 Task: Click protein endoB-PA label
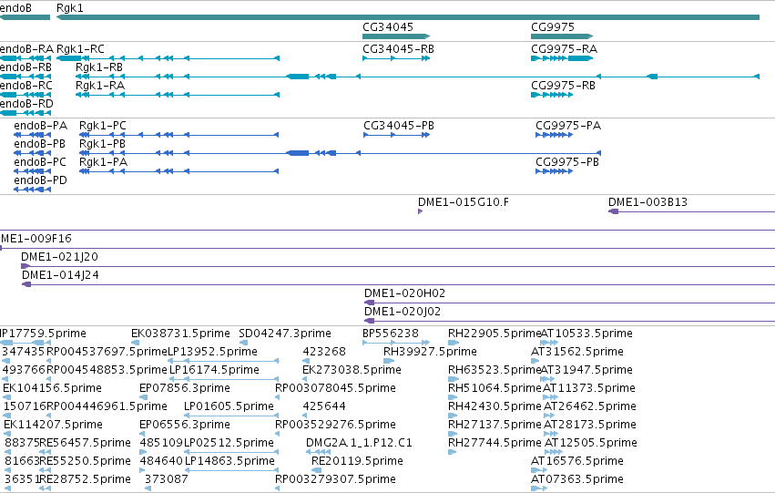click(x=41, y=126)
